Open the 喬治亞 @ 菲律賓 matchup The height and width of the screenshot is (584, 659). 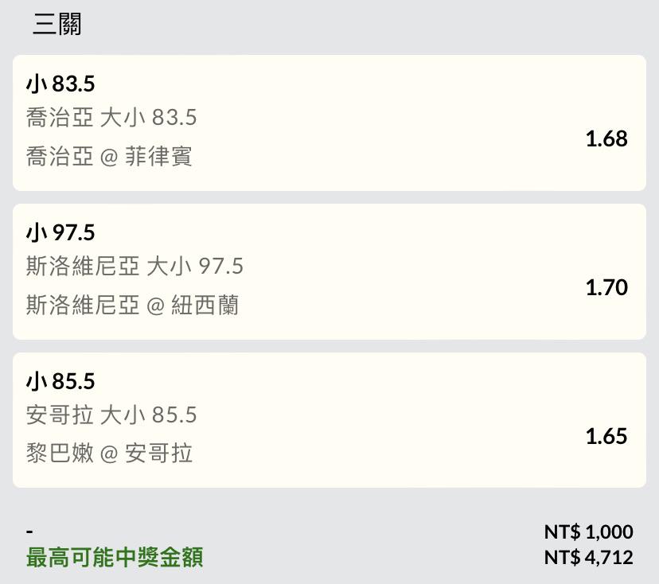click(x=109, y=156)
